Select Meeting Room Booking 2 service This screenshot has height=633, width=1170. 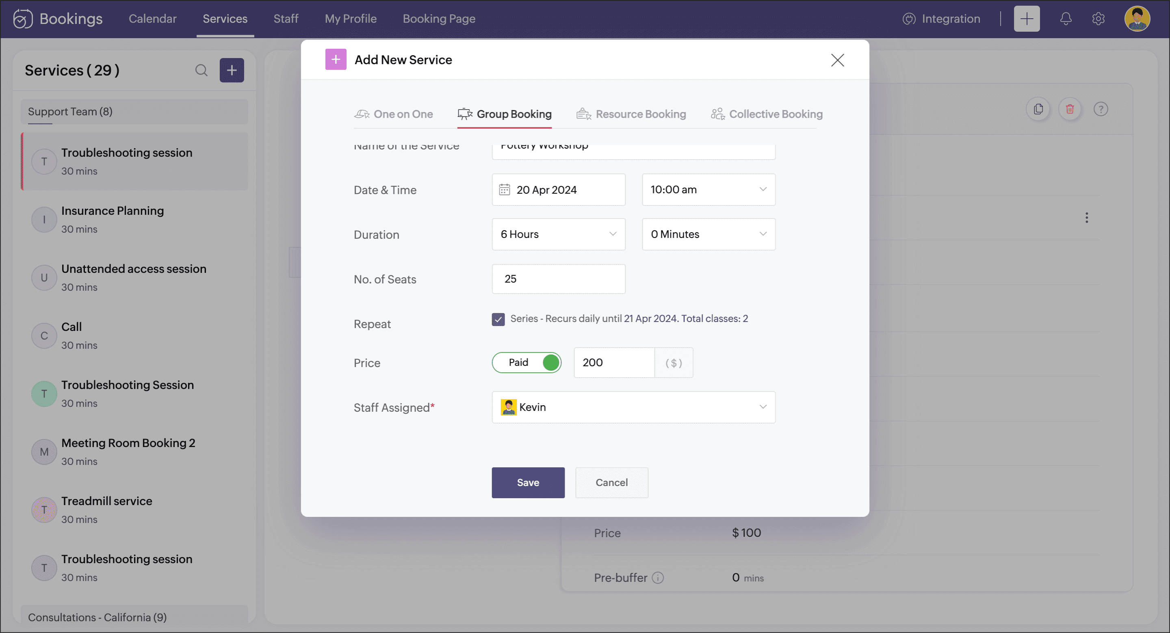coord(134,452)
